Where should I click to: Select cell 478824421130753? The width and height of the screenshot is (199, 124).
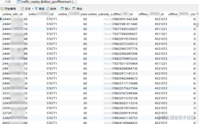tap(125, 118)
